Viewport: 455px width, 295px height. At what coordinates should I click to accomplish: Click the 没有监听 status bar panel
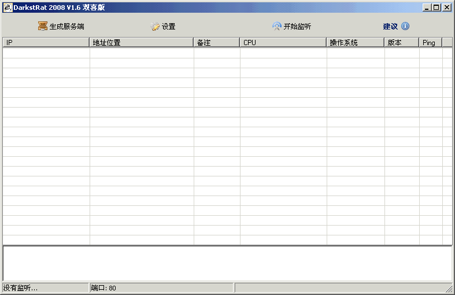(45, 288)
